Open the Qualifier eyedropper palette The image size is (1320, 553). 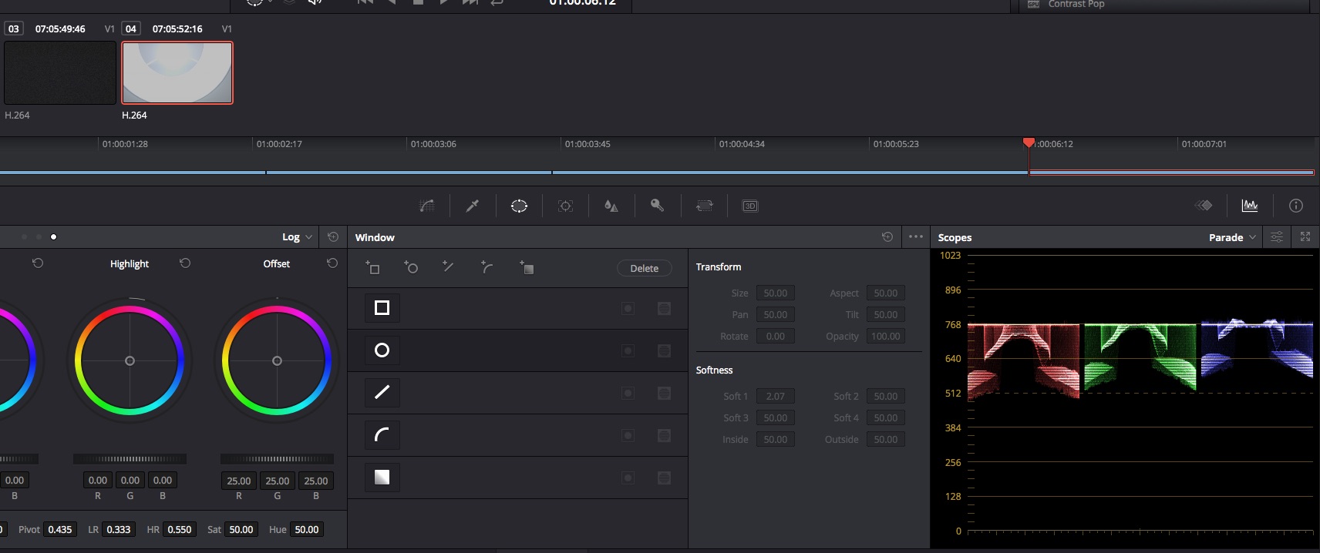point(473,206)
